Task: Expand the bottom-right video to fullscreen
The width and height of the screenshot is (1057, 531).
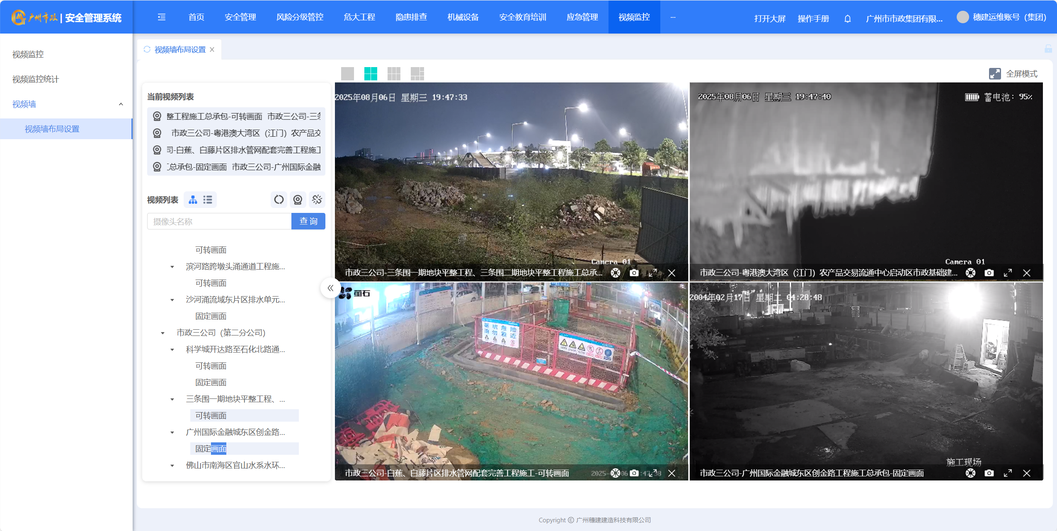Action: 1008,473
